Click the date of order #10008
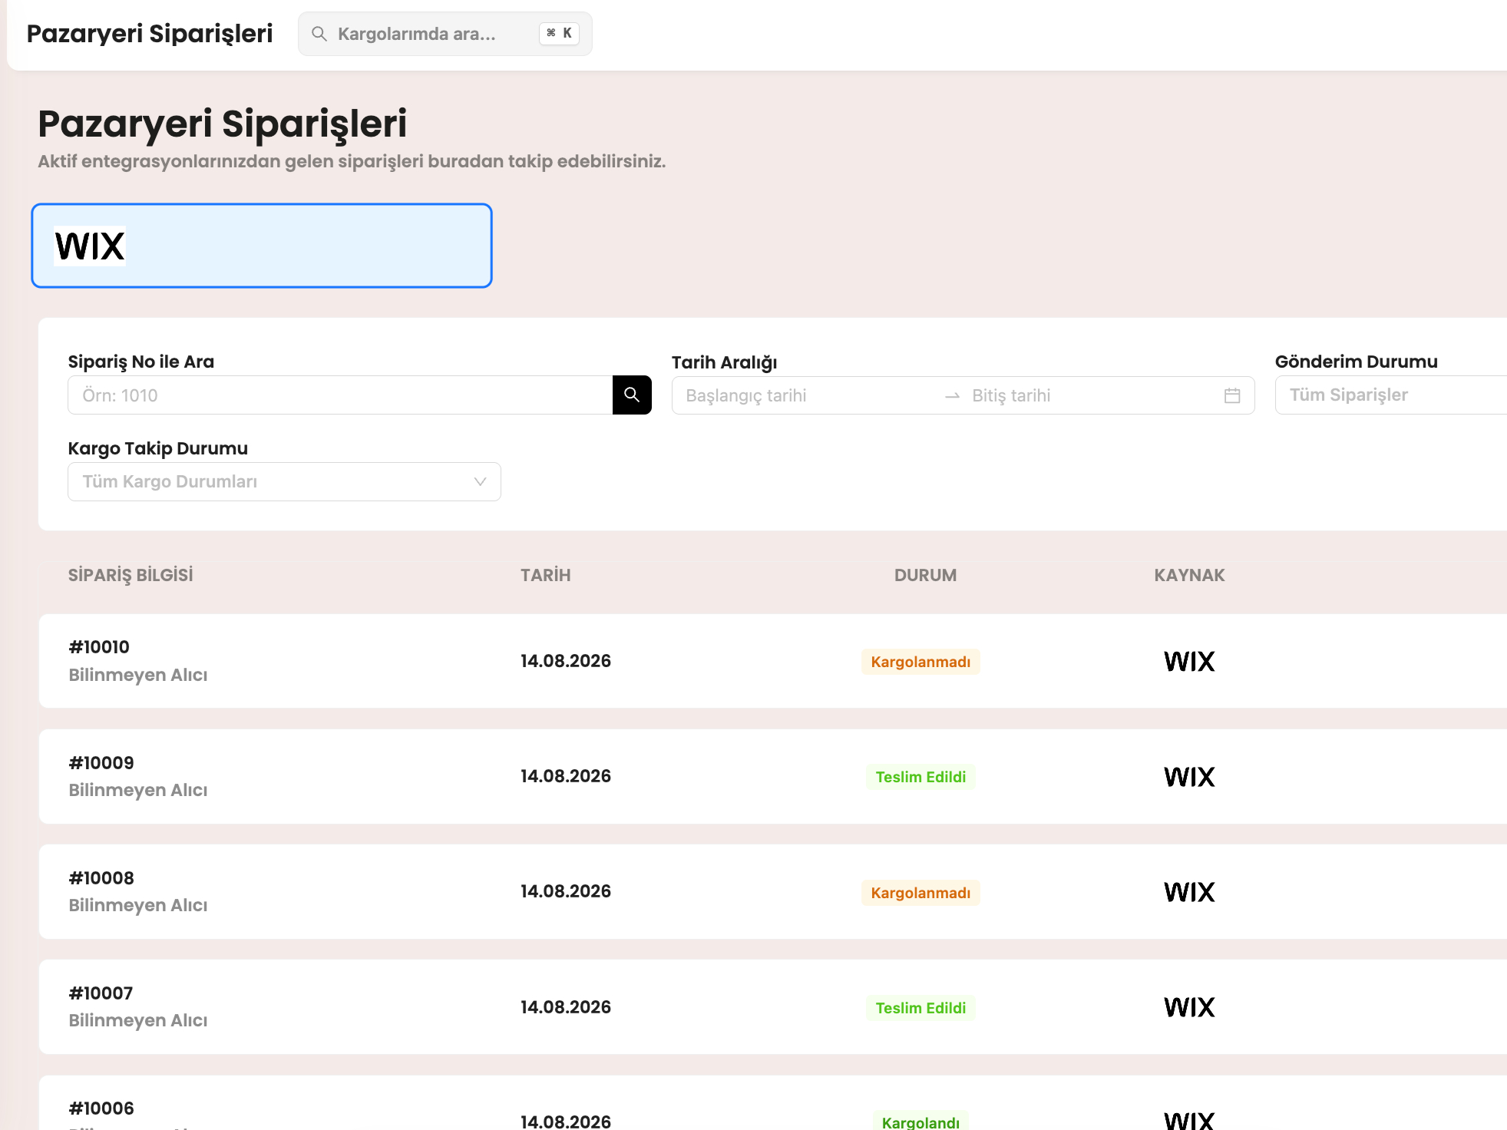Viewport: 1507px width, 1130px height. tap(566, 891)
